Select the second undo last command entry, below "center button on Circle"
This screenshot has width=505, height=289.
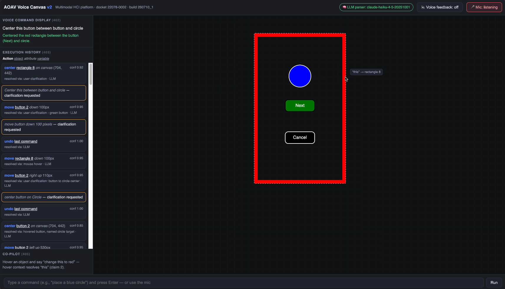coord(44,212)
